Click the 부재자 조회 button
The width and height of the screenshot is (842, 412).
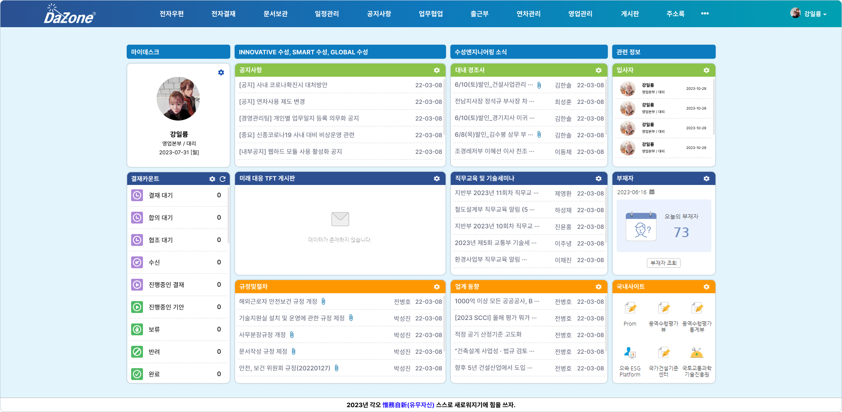(x=664, y=263)
